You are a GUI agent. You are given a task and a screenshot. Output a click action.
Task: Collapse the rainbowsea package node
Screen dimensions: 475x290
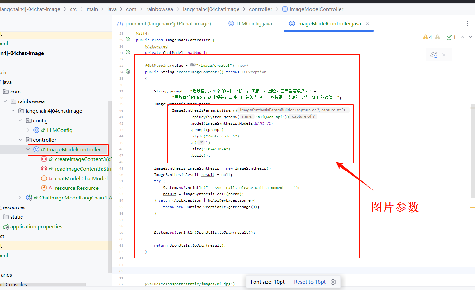[x=5, y=101]
